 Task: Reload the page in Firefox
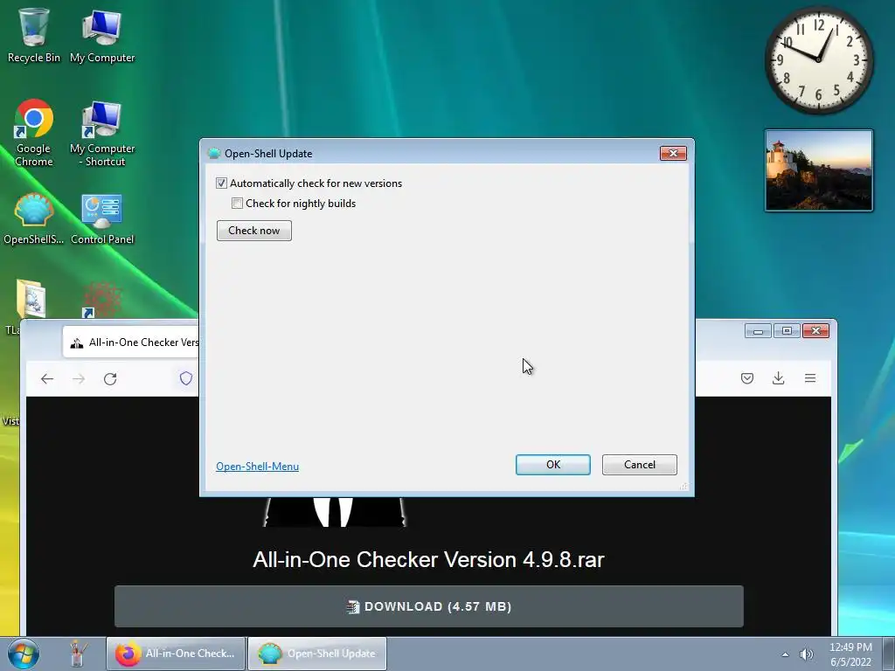[110, 379]
